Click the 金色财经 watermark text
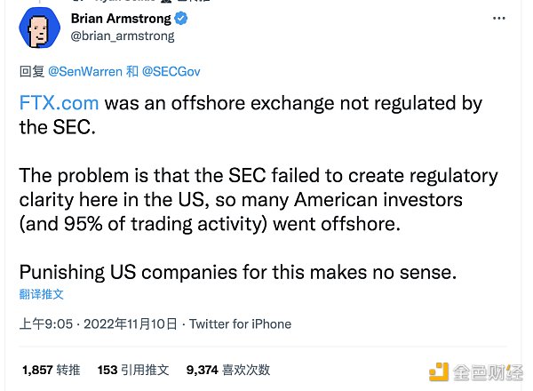The height and width of the screenshot is (391, 533). coord(488,372)
